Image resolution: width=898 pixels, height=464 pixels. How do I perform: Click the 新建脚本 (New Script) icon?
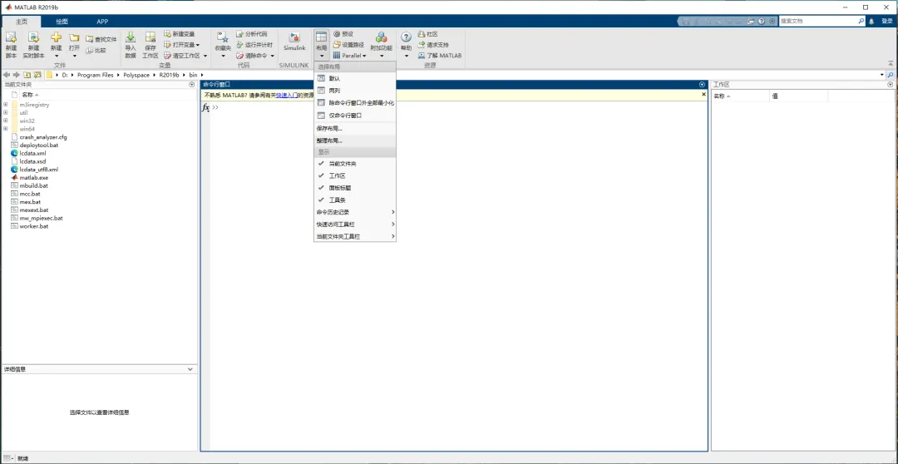pos(11,37)
